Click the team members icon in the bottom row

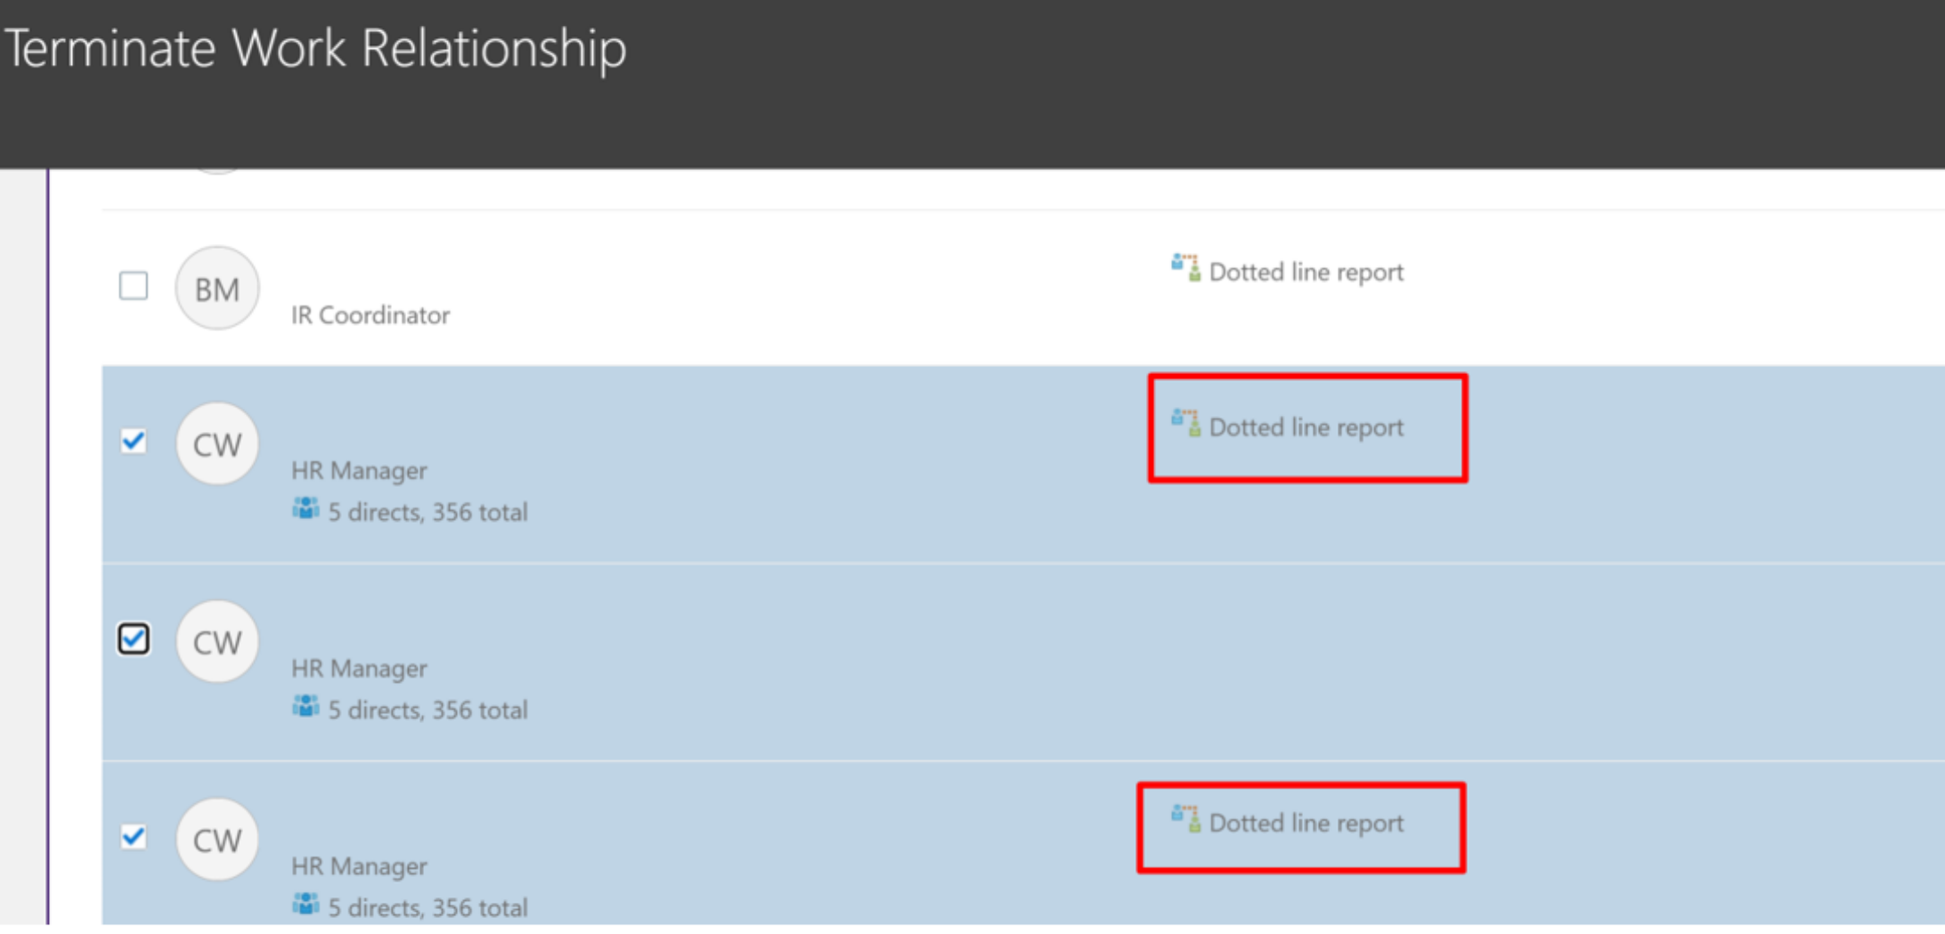tap(305, 903)
